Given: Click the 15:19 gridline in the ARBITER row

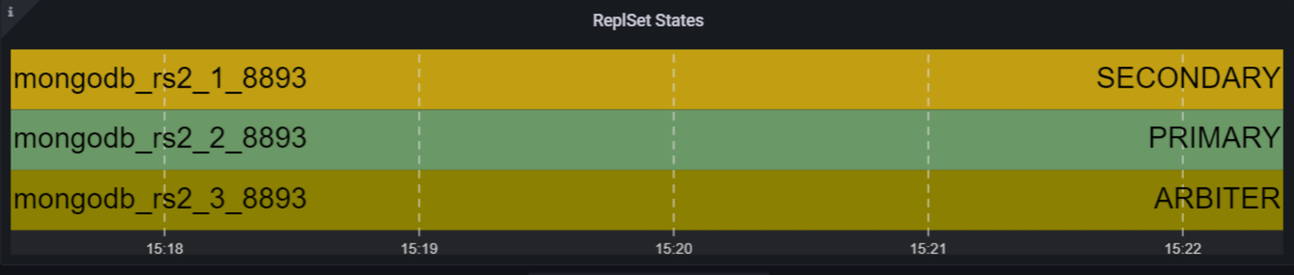Looking at the screenshot, I should [419, 199].
